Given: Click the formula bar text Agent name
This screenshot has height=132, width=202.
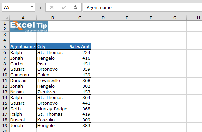Looking at the screenshot, I should point(99,8).
